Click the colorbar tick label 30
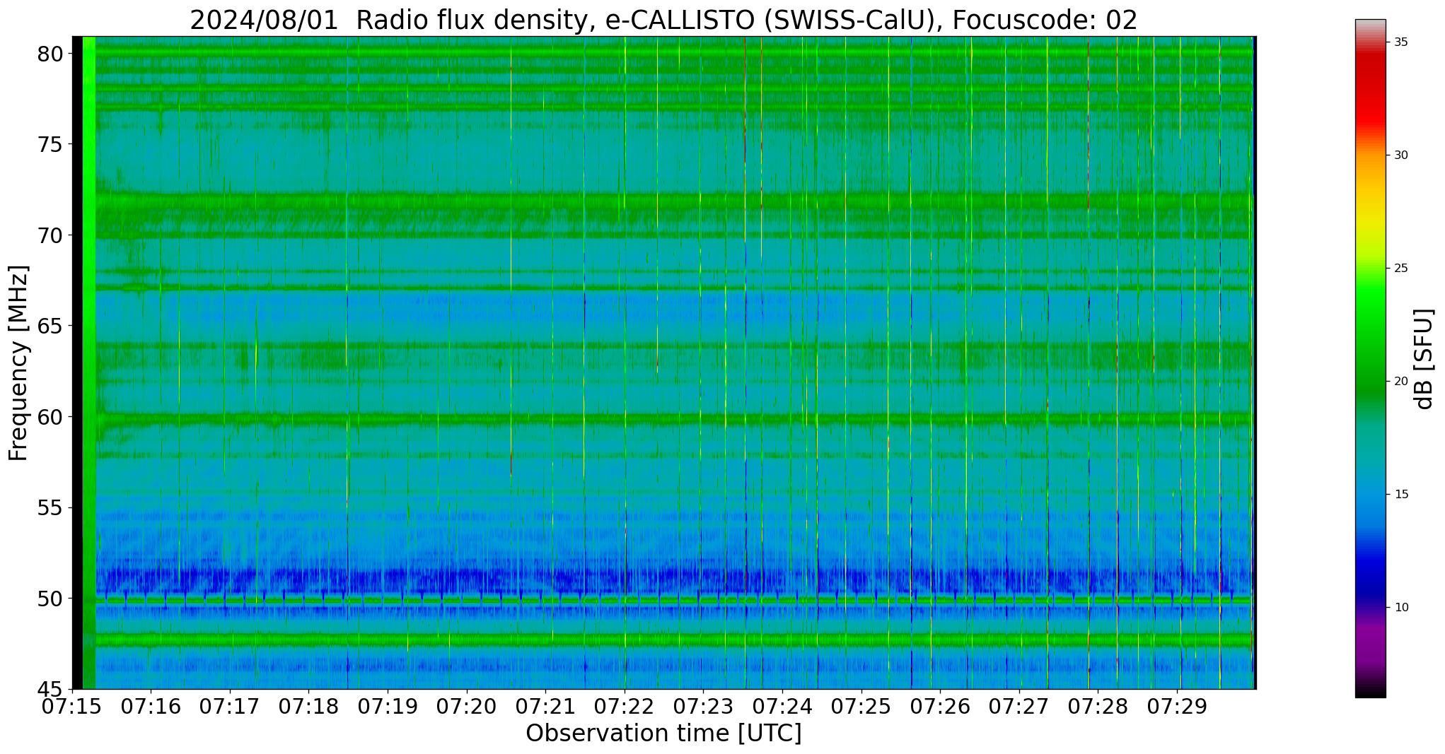The height and width of the screenshot is (754, 1445). (x=1400, y=155)
